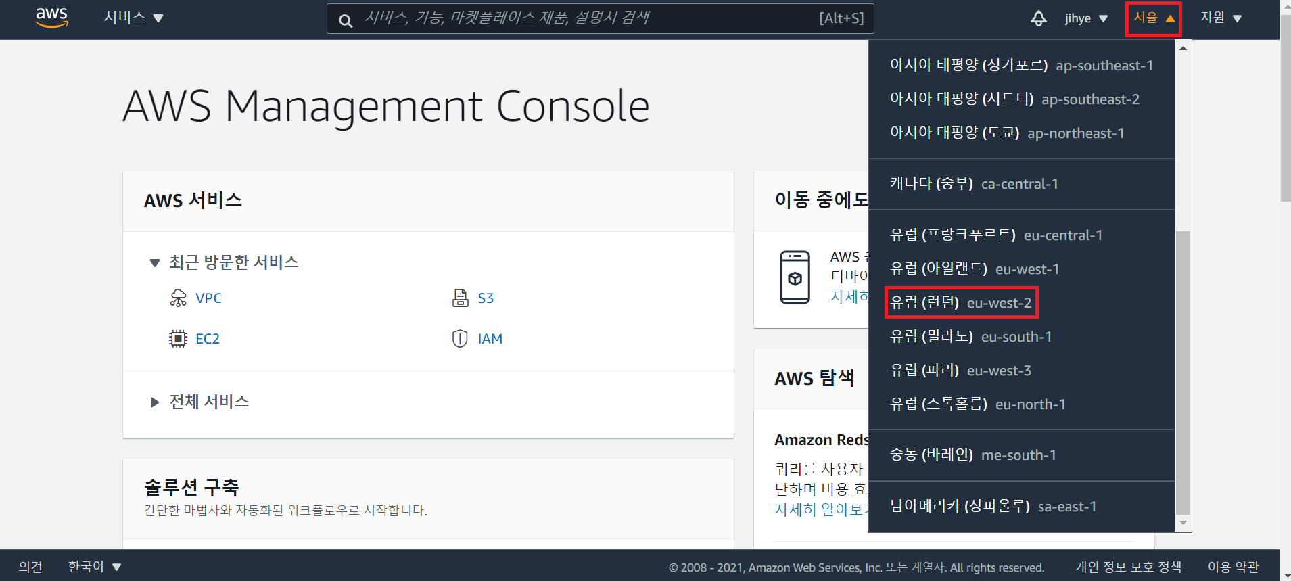Viewport: 1291px width, 581px height.
Task: Collapse the 서울 region dropdown
Action: tap(1154, 18)
